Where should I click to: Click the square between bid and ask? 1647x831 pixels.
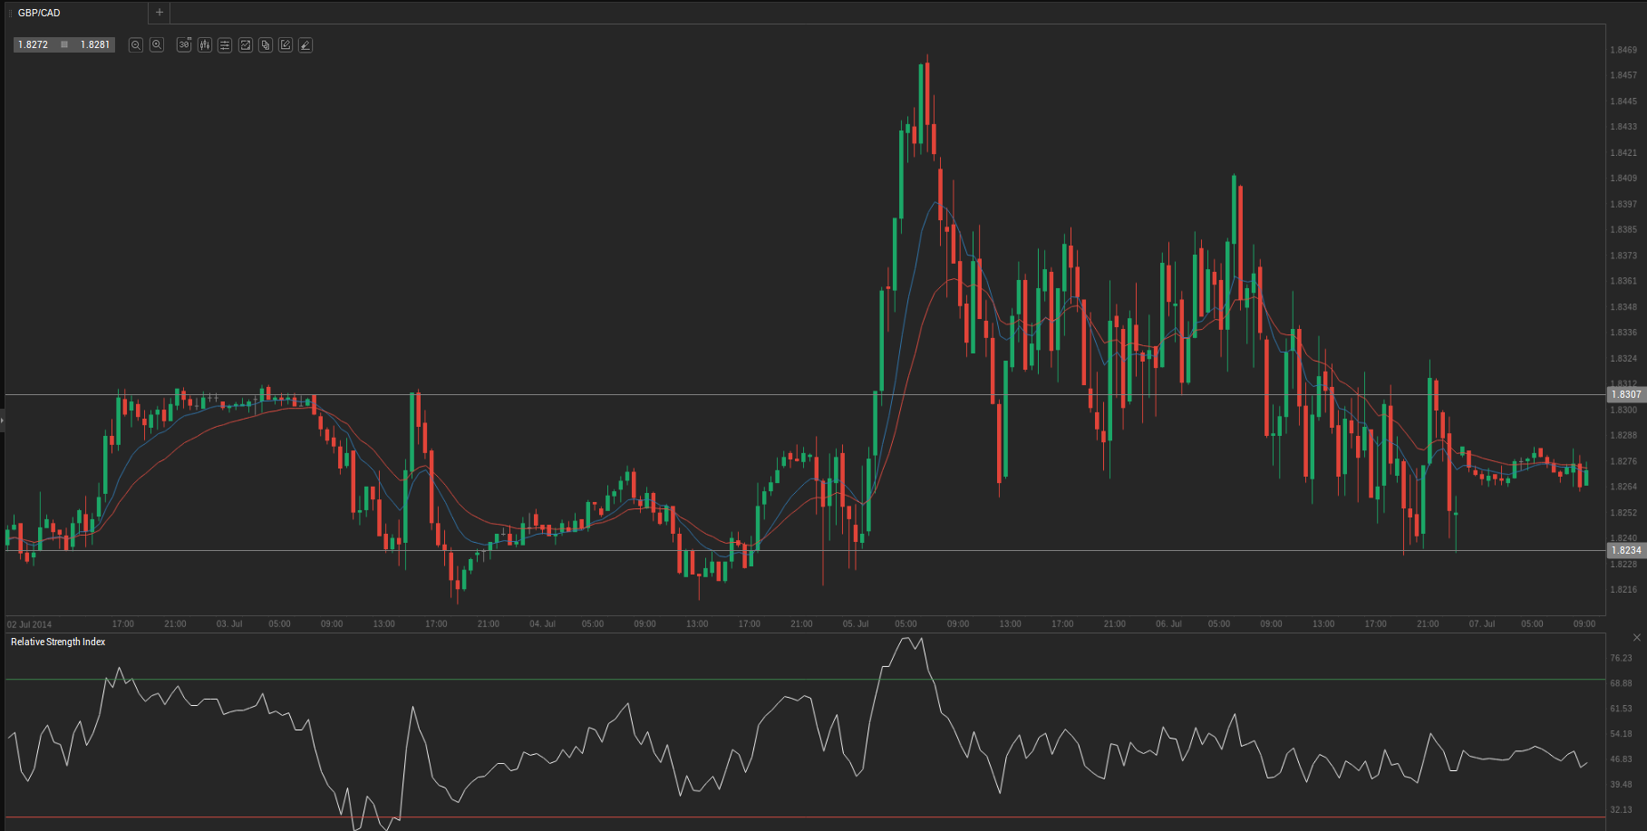pos(64,44)
